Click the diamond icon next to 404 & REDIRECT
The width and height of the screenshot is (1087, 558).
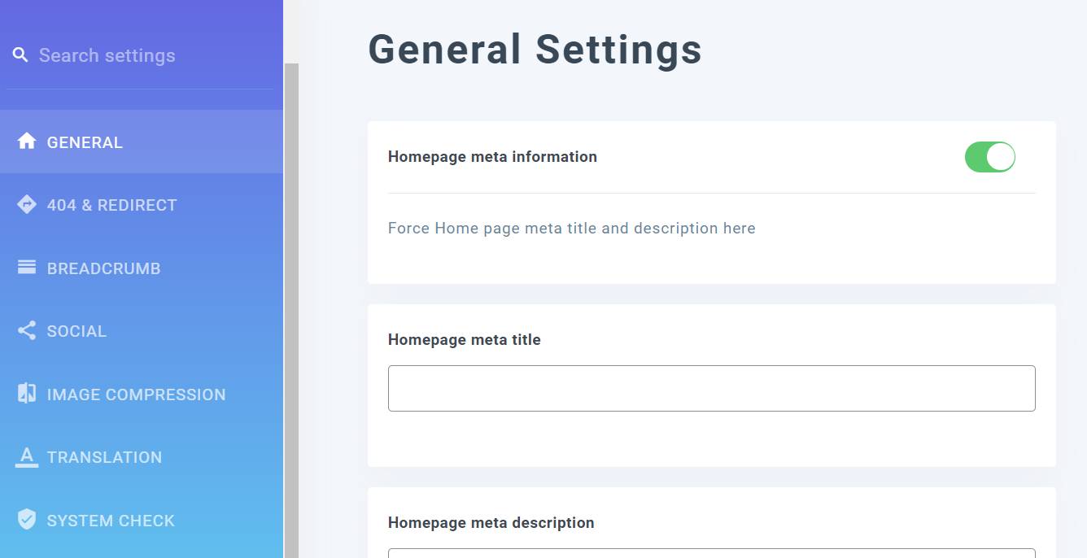[26, 205]
